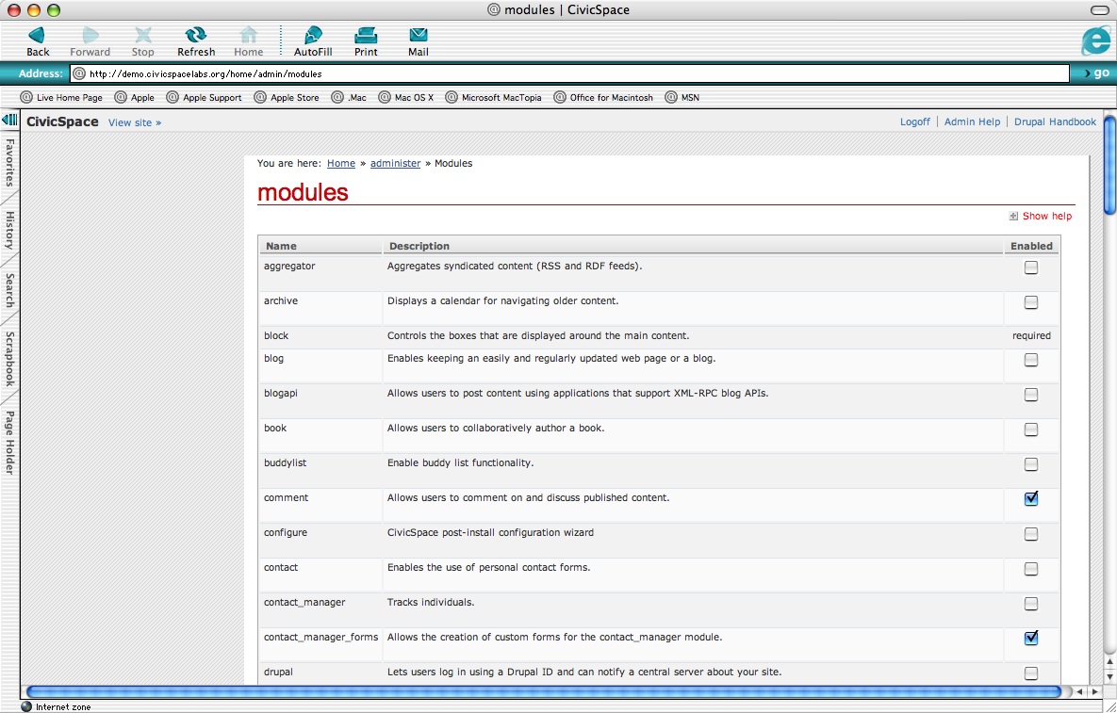The image size is (1117, 713).
Task: Click the toolbar collapse pill button
Action: pyautogui.click(x=1100, y=10)
